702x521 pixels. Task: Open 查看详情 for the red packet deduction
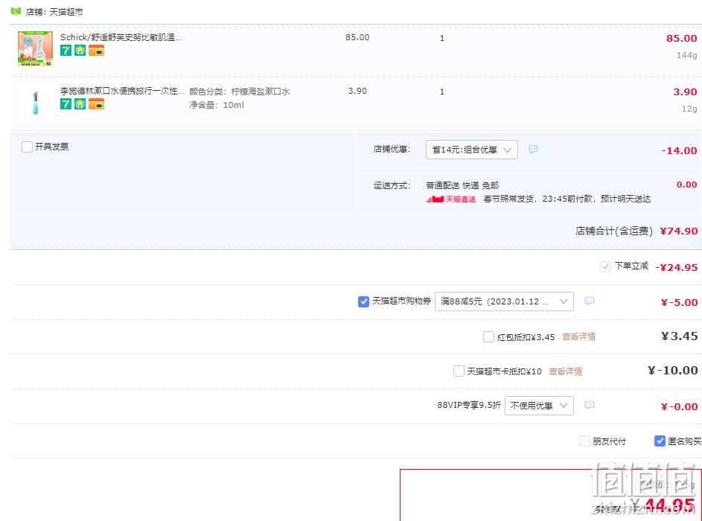579,336
